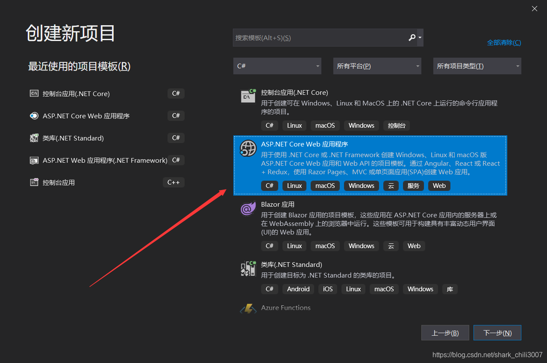Click the 下一步(N) next button
Viewport: 547px width, 363px height.
[x=497, y=333]
